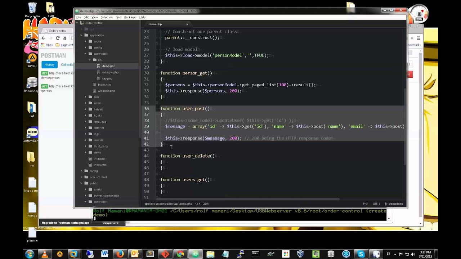Image resolution: width=461 pixels, height=259 pixels.
Task: Close the demo.php editor tab
Action: pos(187,24)
